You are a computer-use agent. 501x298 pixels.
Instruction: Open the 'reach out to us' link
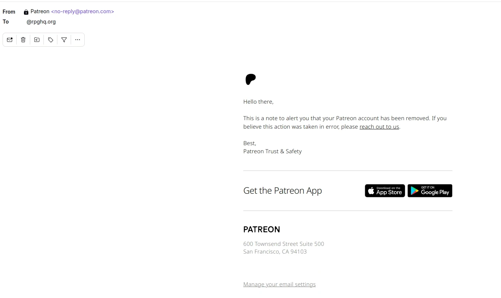[379, 127]
